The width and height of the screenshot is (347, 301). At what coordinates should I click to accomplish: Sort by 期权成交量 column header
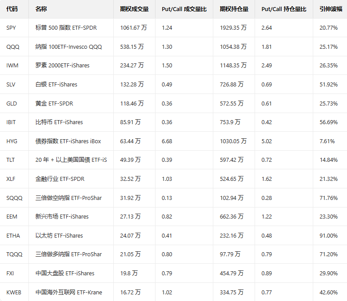pyautogui.click(x=134, y=9)
